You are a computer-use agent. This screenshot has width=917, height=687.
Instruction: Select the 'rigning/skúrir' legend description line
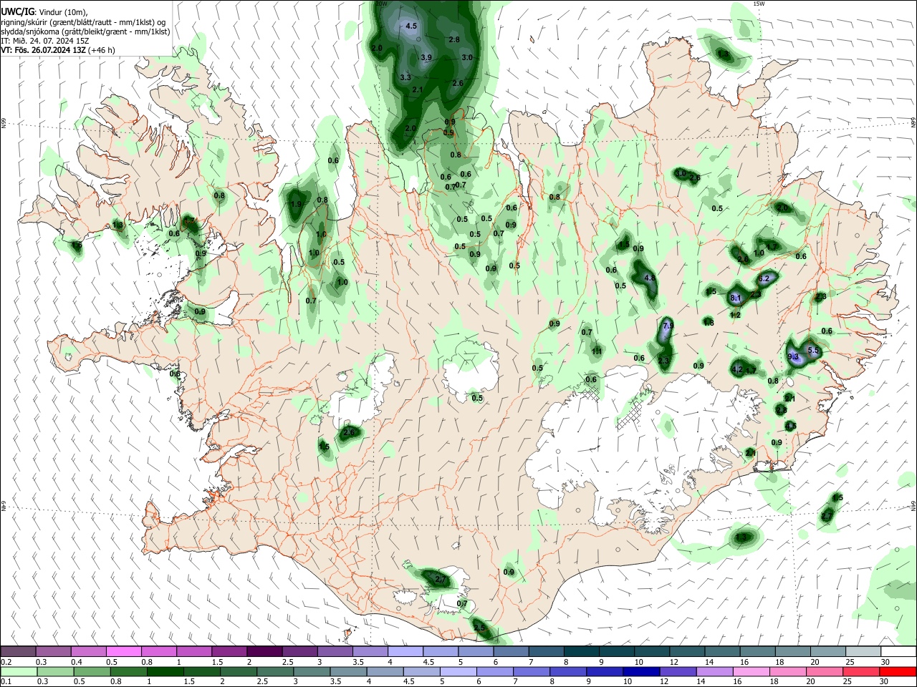(83, 21)
